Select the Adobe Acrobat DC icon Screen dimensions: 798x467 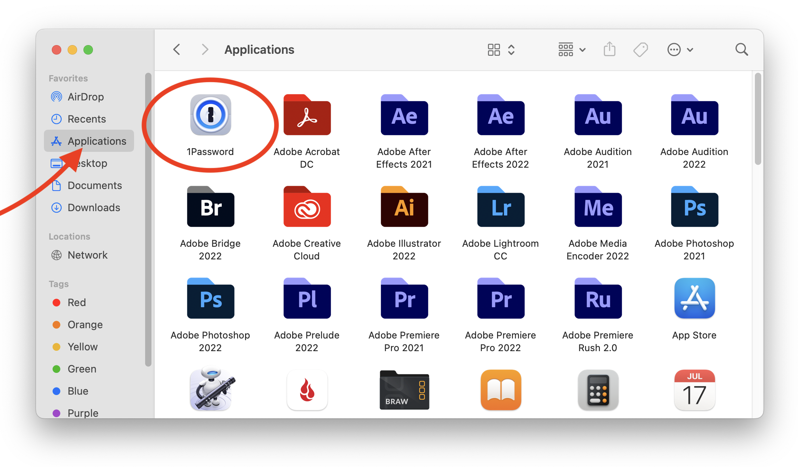307,115
